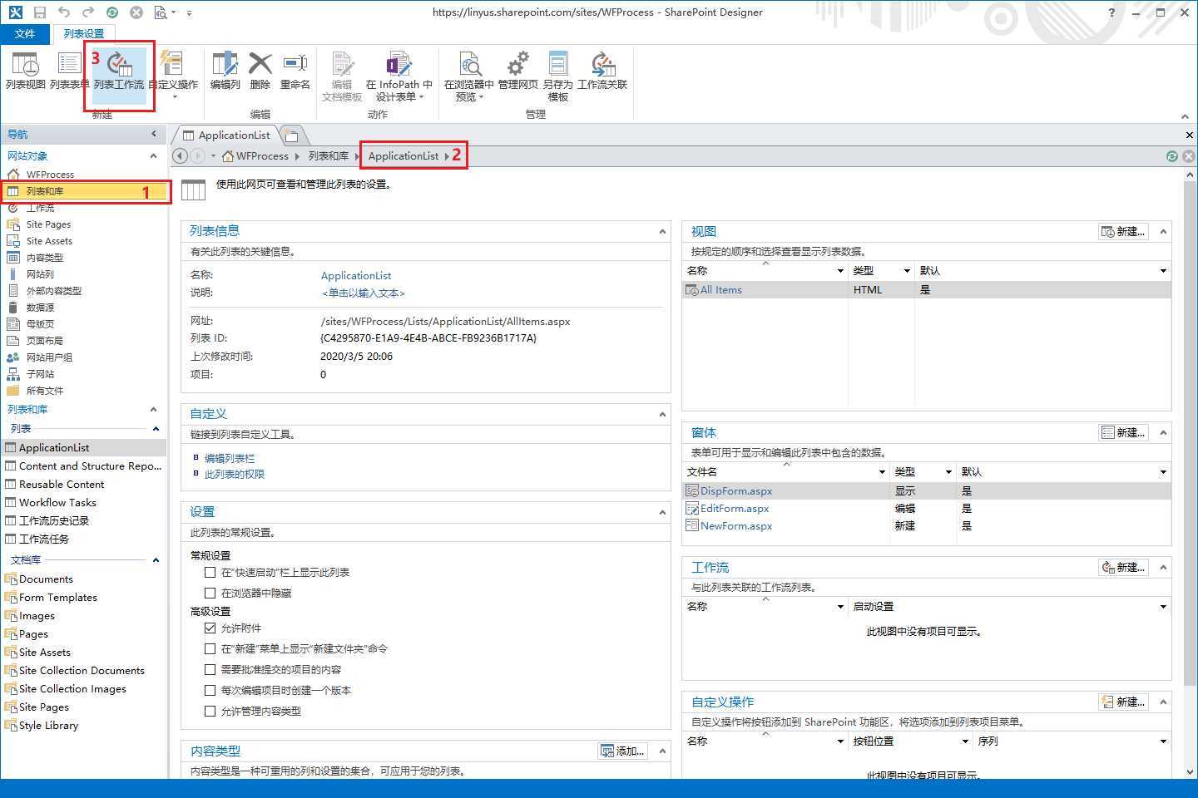Open the 自定义操作 ribbon button
The image size is (1198, 798).
coord(173,75)
